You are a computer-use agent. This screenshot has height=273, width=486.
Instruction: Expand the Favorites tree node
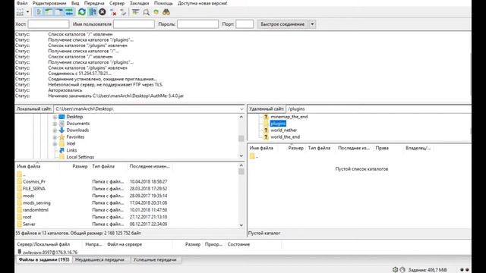[x=55, y=136]
